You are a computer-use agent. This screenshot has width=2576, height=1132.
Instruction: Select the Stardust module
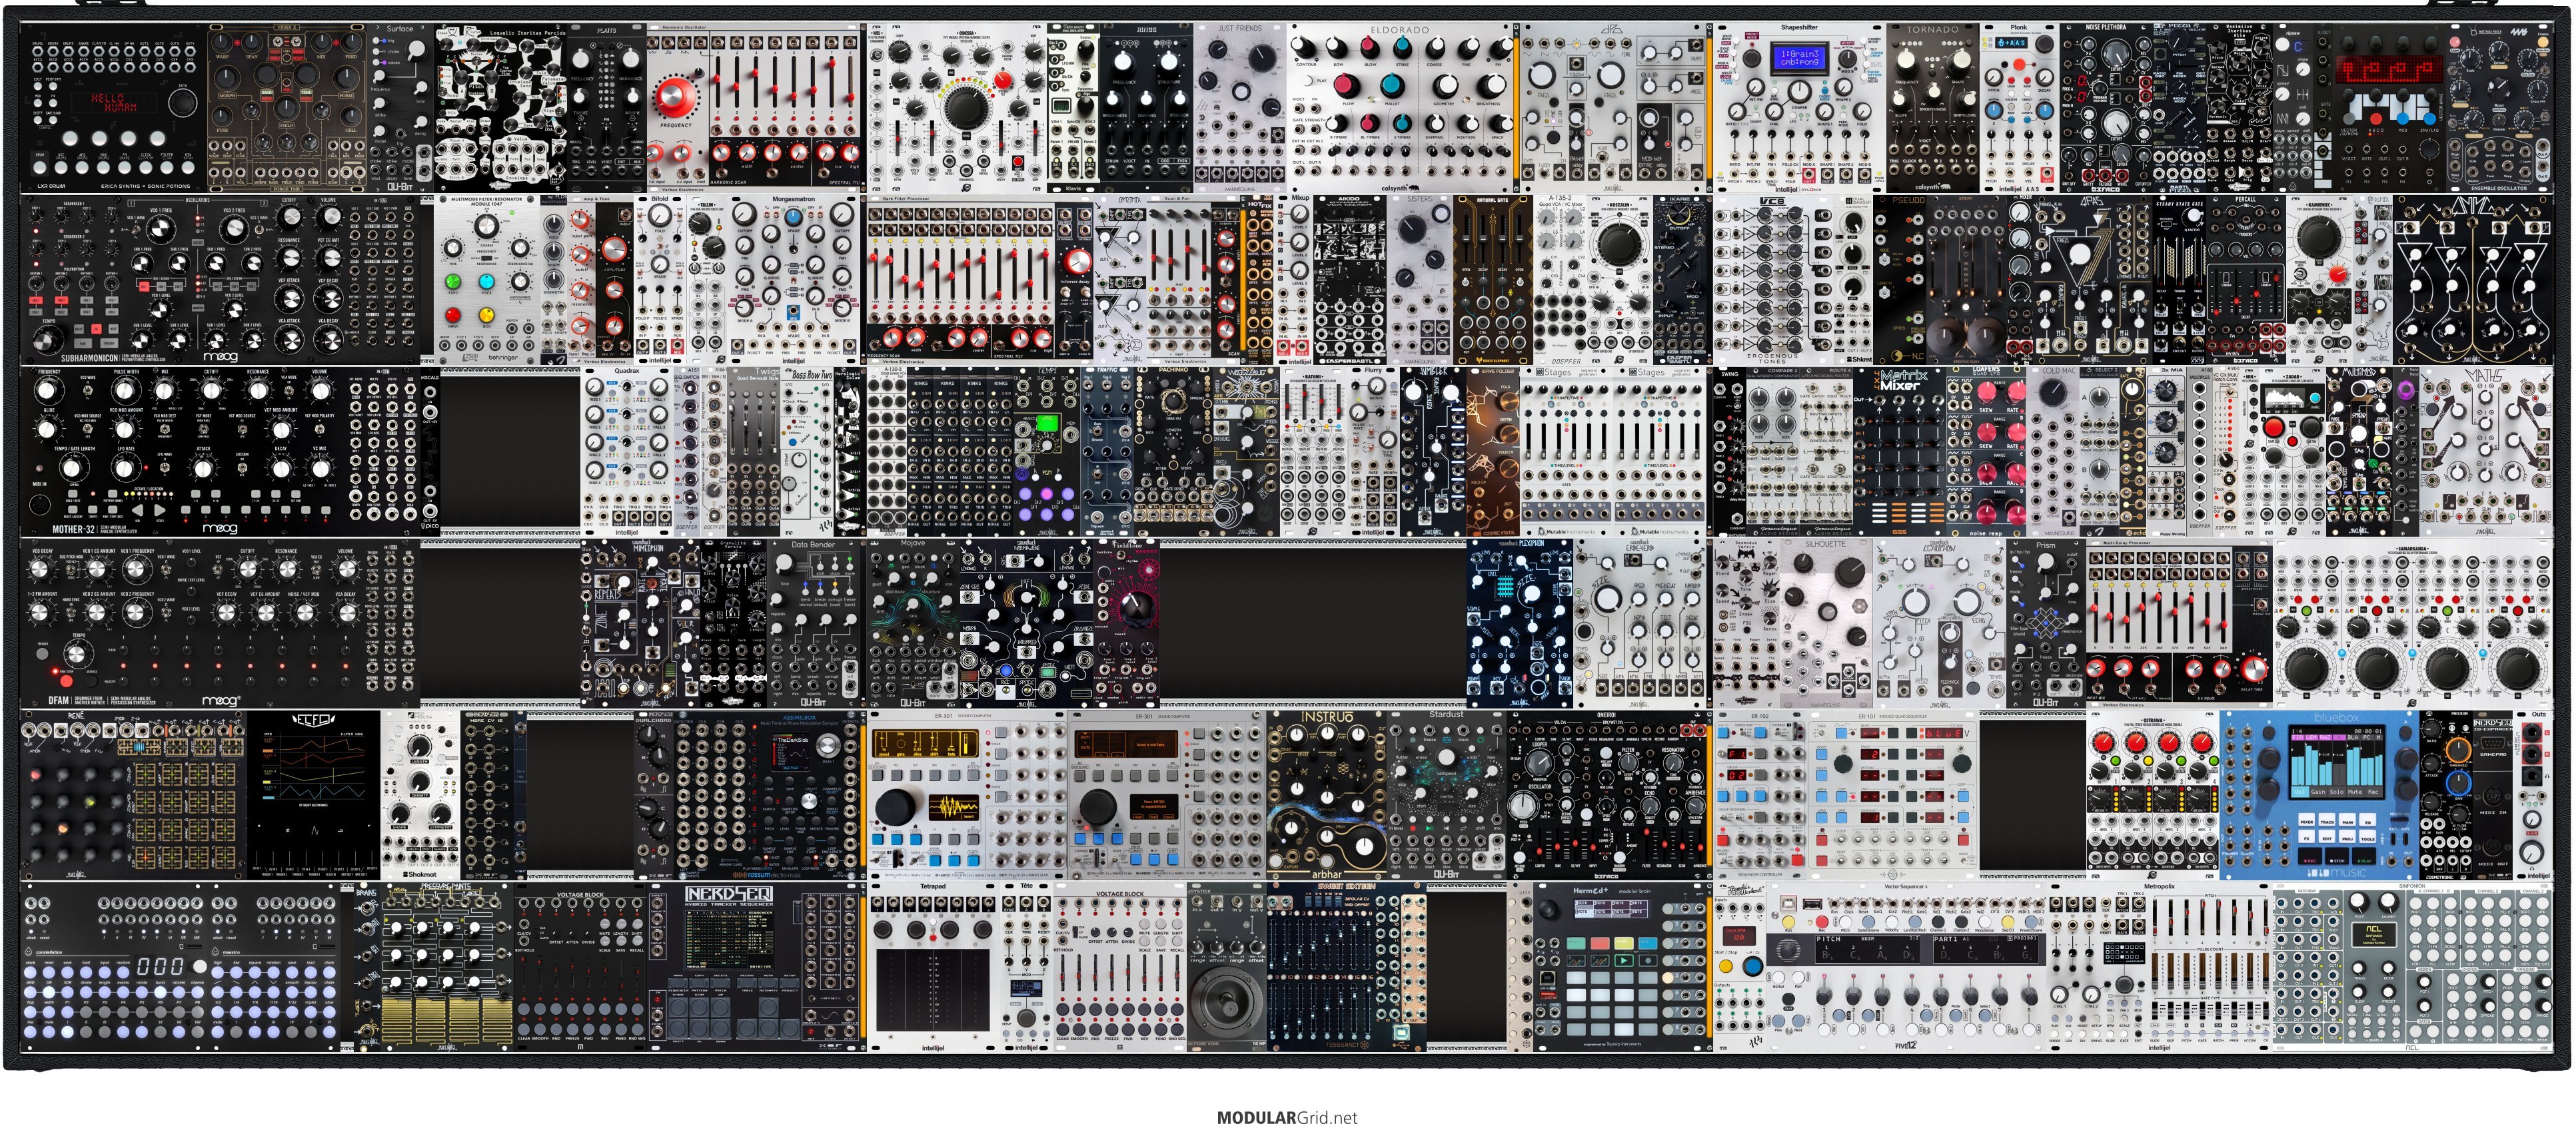click(x=1446, y=795)
